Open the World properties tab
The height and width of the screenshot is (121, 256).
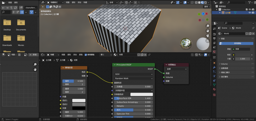click(214, 52)
